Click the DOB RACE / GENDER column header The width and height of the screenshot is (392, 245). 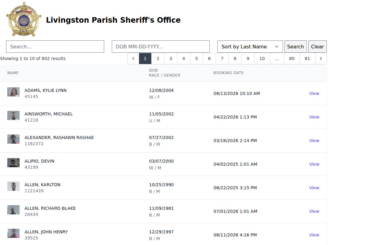click(x=165, y=73)
